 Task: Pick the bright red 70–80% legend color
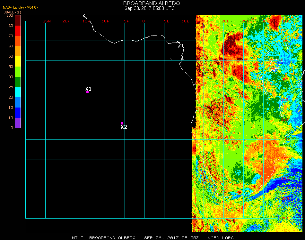[18, 31]
